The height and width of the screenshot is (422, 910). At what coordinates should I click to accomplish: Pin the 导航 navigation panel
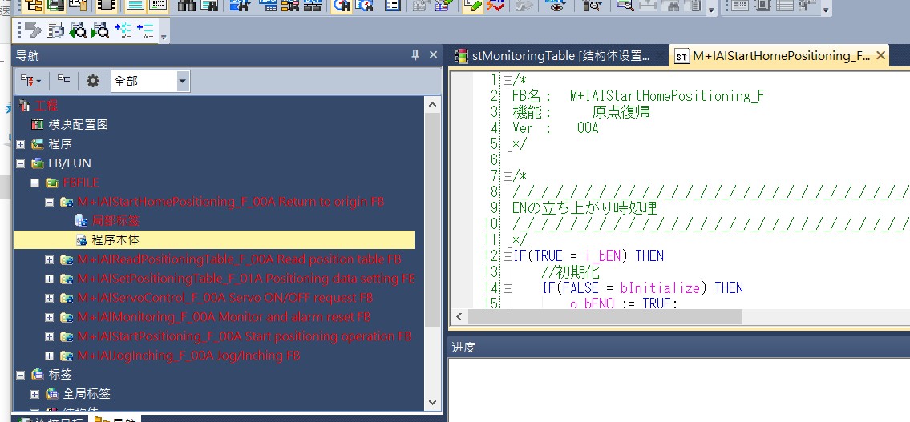click(415, 55)
